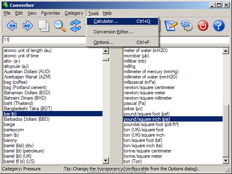Open settings with the blue gears icon
Screen dimensions: 232x174
point(187,26)
